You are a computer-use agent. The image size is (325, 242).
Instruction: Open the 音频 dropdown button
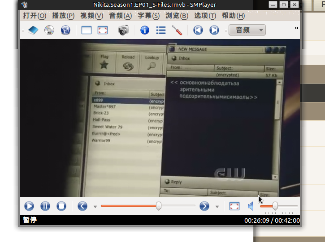[x=247, y=30]
